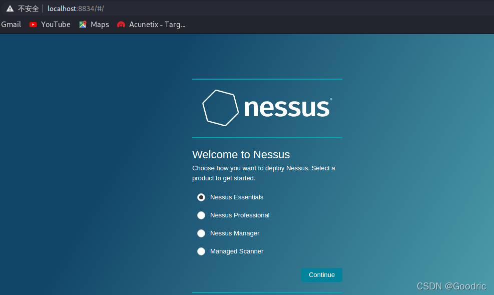Click the not-secure warning triangle icon
The image size is (494, 295).
tap(10, 9)
